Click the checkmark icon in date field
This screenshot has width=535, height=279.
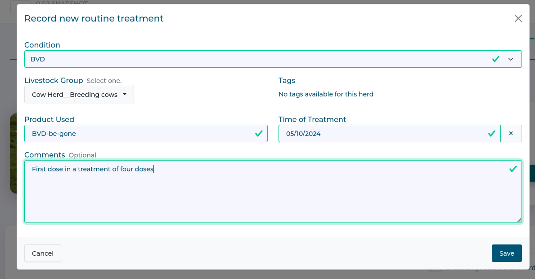[x=492, y=134]
